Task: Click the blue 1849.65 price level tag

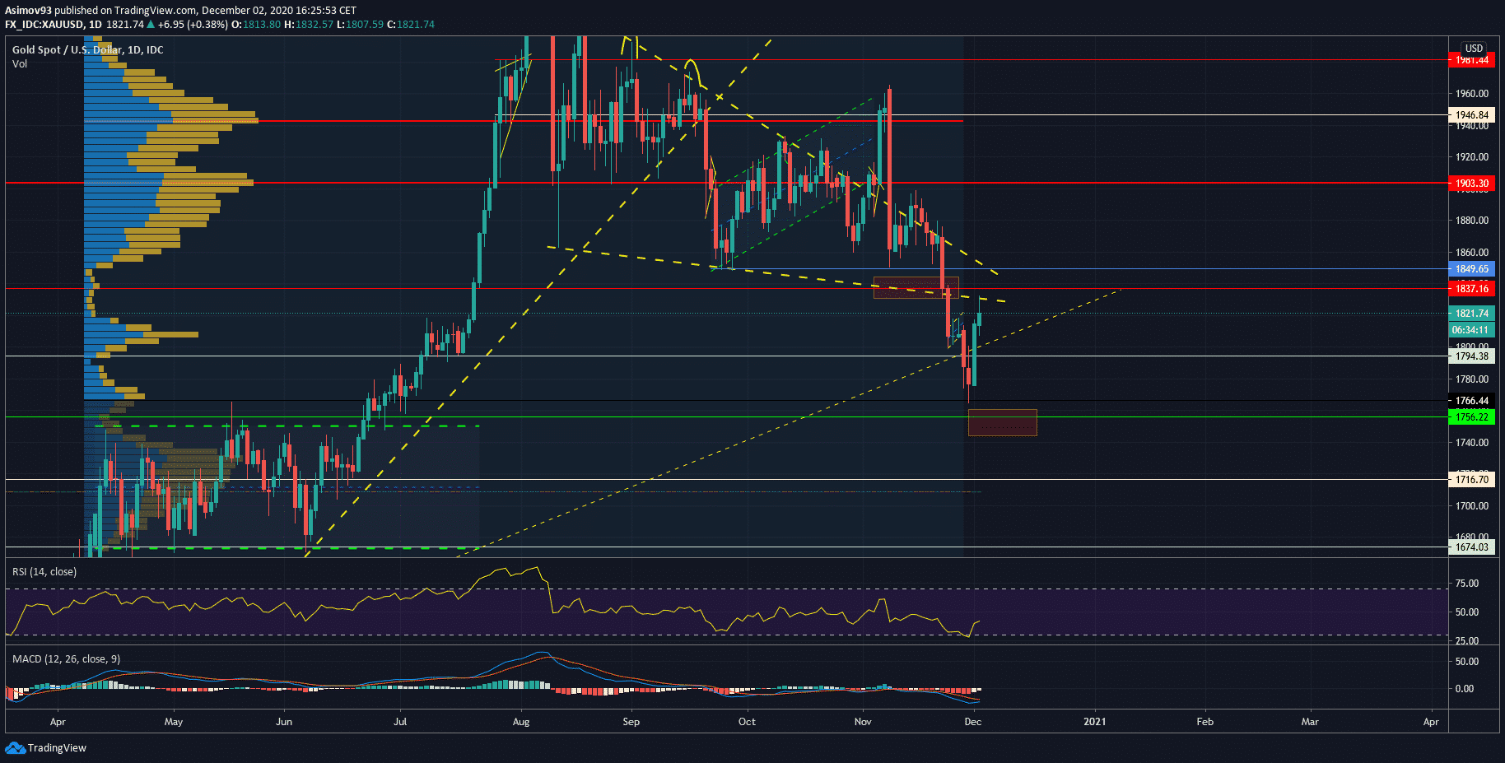Action: [1471, 269]
